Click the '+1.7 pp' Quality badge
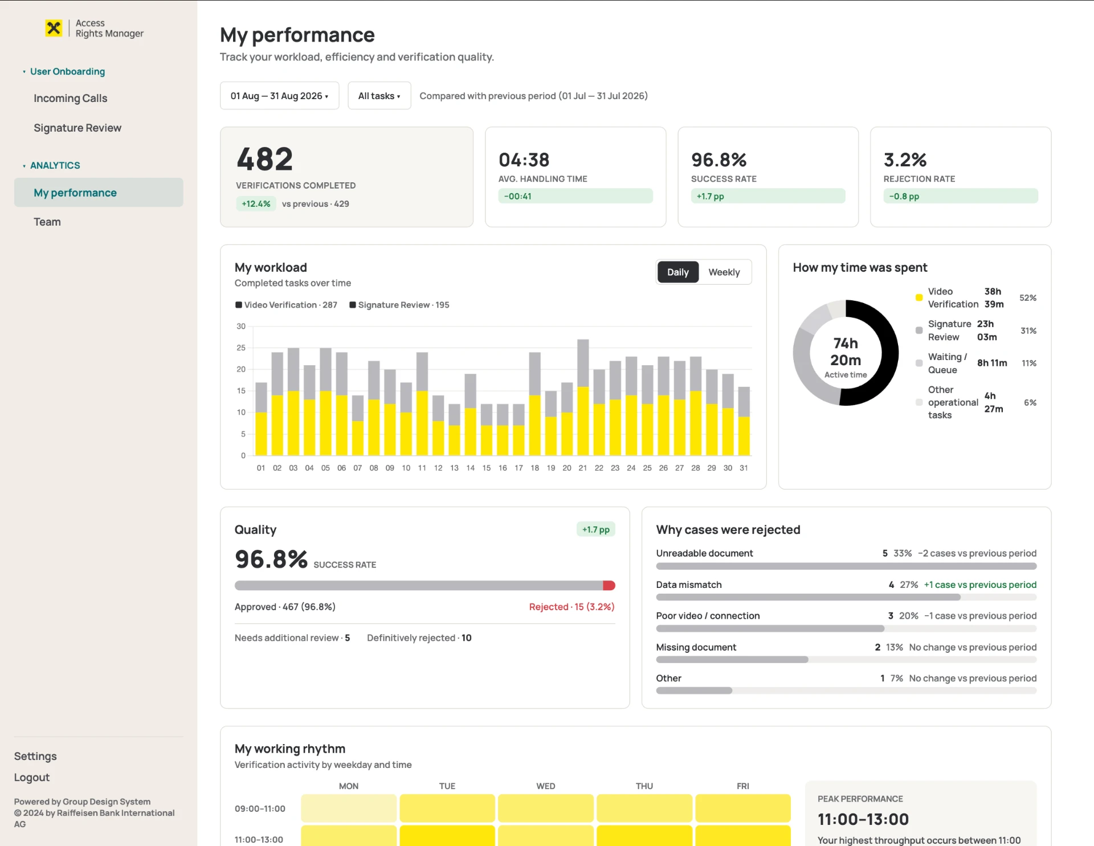The width and height of the screenshot is (1094, 846). (x=595, y=529)
